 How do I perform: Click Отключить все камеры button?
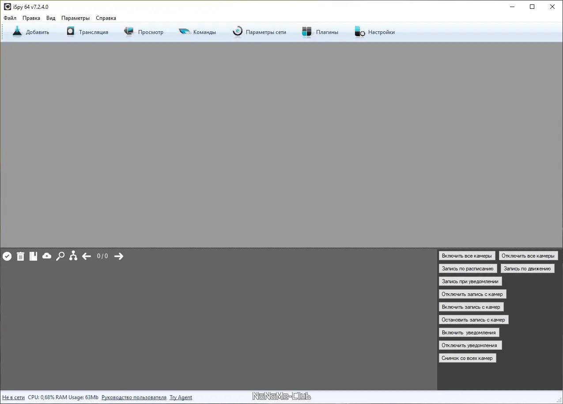click(528, 256)
